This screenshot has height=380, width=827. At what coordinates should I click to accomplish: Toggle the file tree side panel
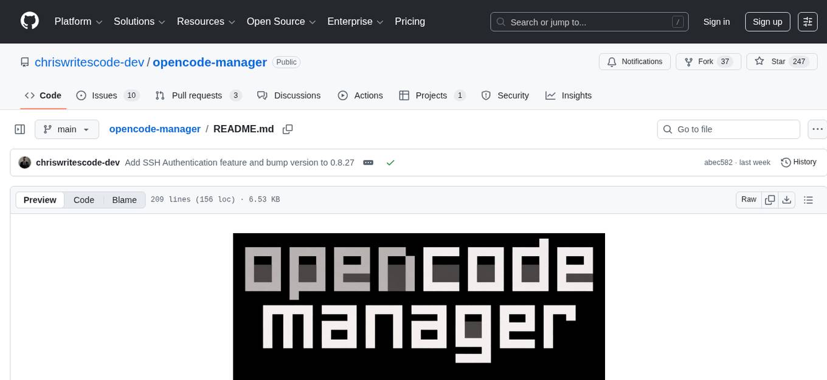pyautogui.click(x=19, y=129)
